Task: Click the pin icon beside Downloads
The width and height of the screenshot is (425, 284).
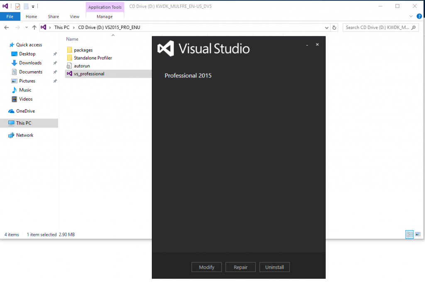Action: point(55,63)
